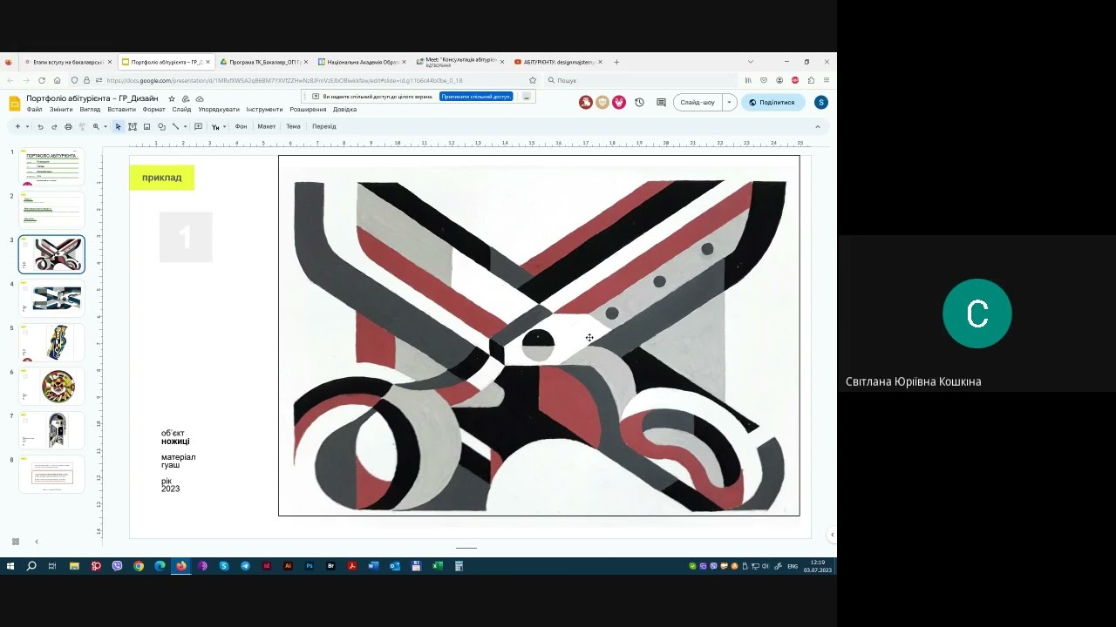
Task: Open the comments panel icon
Action: coord(661,102)
